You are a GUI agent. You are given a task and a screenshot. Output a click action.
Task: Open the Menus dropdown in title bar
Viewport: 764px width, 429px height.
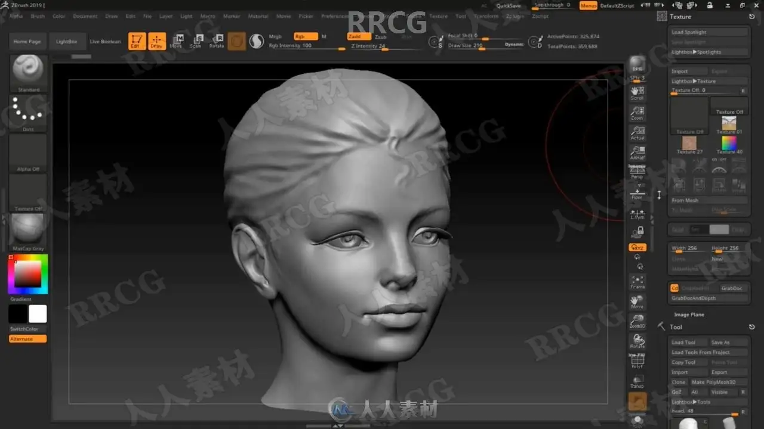pos(588,5)
